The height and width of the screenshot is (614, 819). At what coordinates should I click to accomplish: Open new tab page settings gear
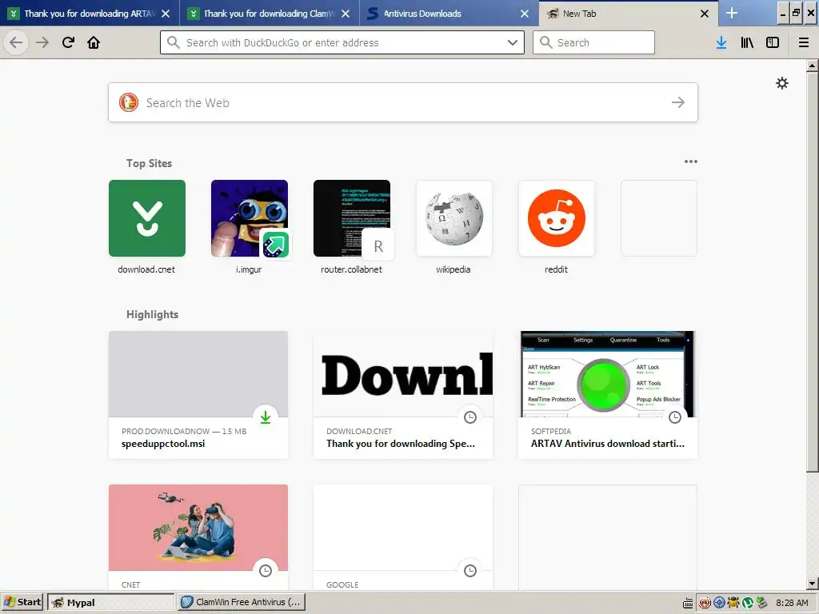[x=782, y=83]
